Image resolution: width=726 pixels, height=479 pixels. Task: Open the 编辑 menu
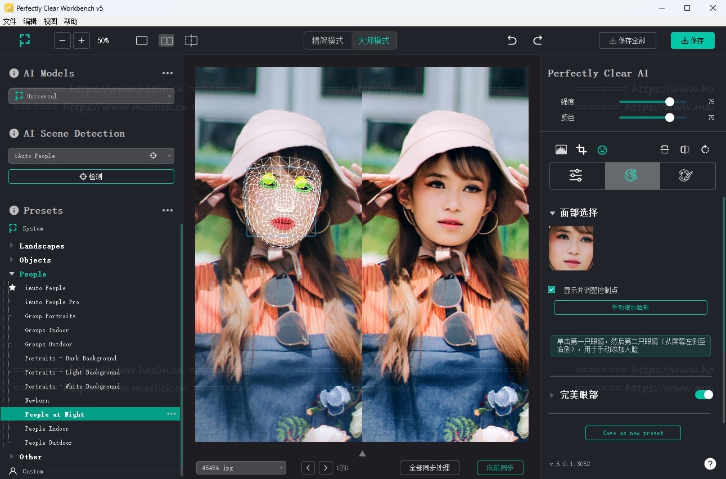click(30, 21)
